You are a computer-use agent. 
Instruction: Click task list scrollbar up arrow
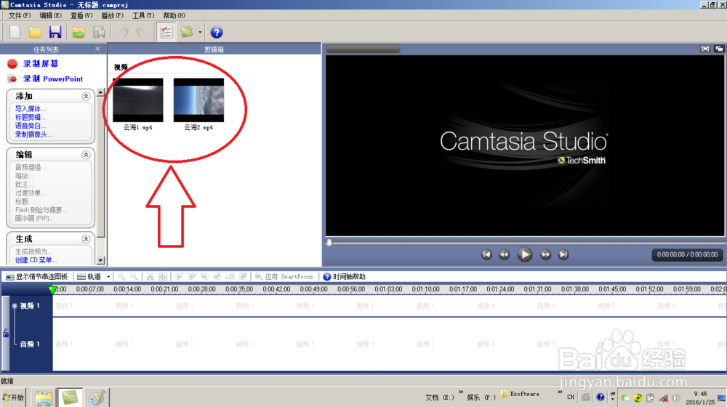pyautogui.click(x=100, y=93)
